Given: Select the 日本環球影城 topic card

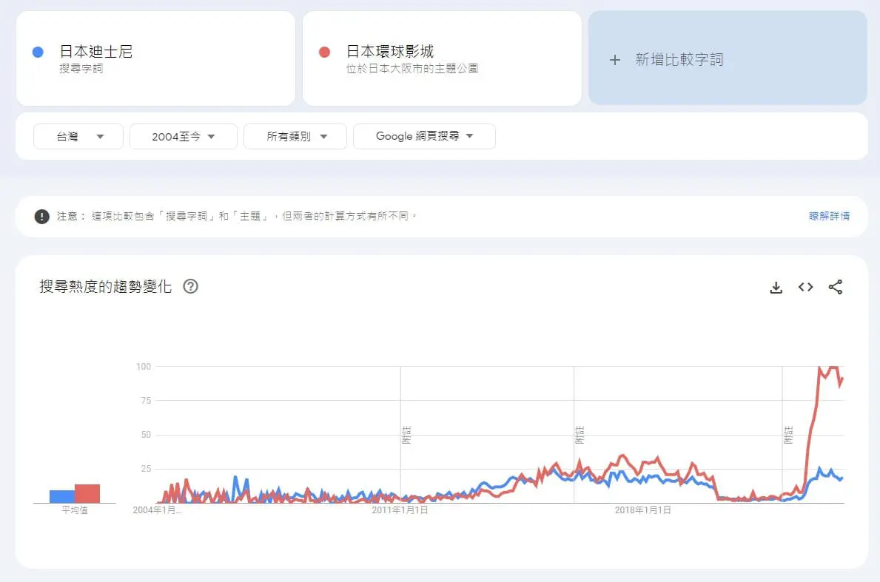Looking at the screenshot, I should click(x=442, y=58).
